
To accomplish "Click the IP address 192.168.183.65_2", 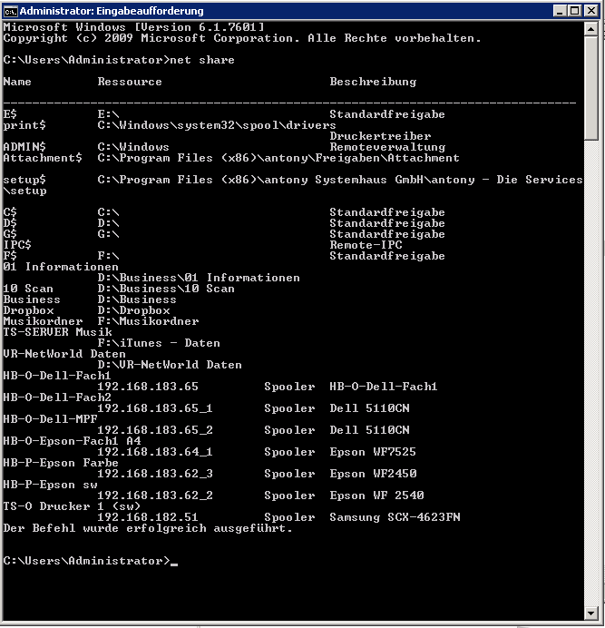I will [155, 430].
